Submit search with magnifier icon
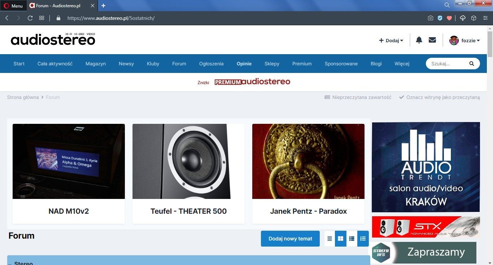 pyautogui.click(x=471, y=64)
